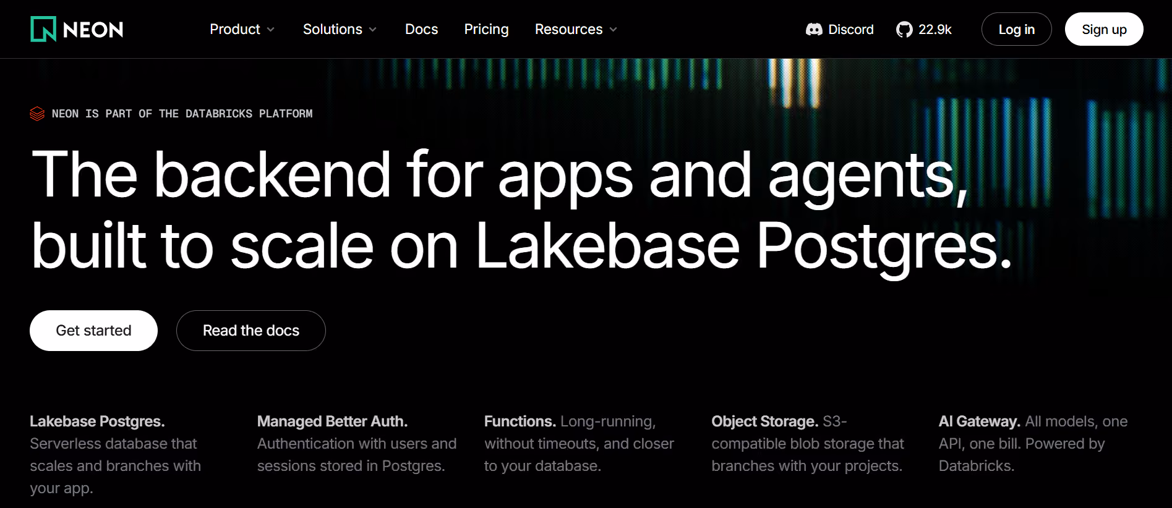
Task: Click the Discord label link
Action: [x=851, y=29]
